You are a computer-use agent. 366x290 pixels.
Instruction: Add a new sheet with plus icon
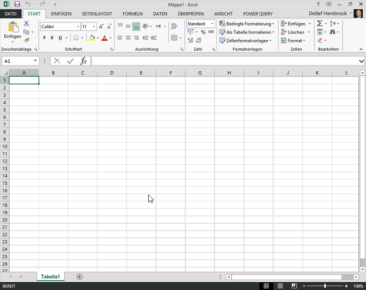click(x=80, y=277)
